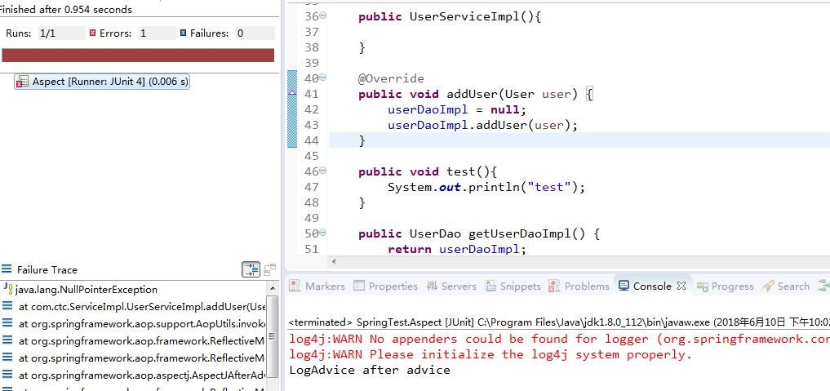The image size is (830, 391).
Task: Open the Properties tab
Action: pos(385,287)
